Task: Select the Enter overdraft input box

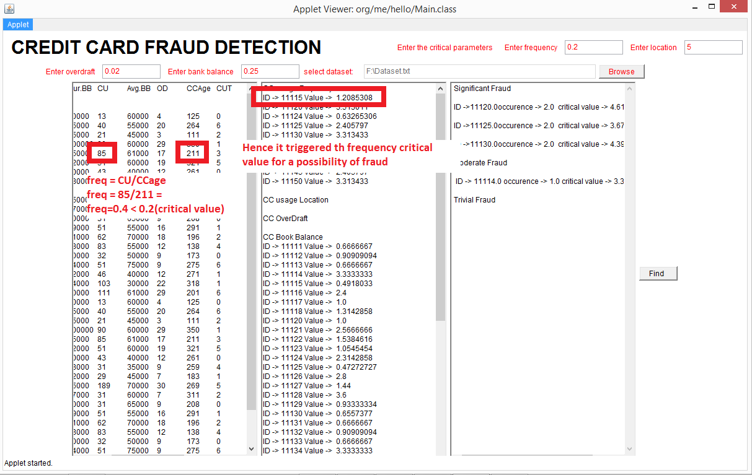Action: (131, 72)
